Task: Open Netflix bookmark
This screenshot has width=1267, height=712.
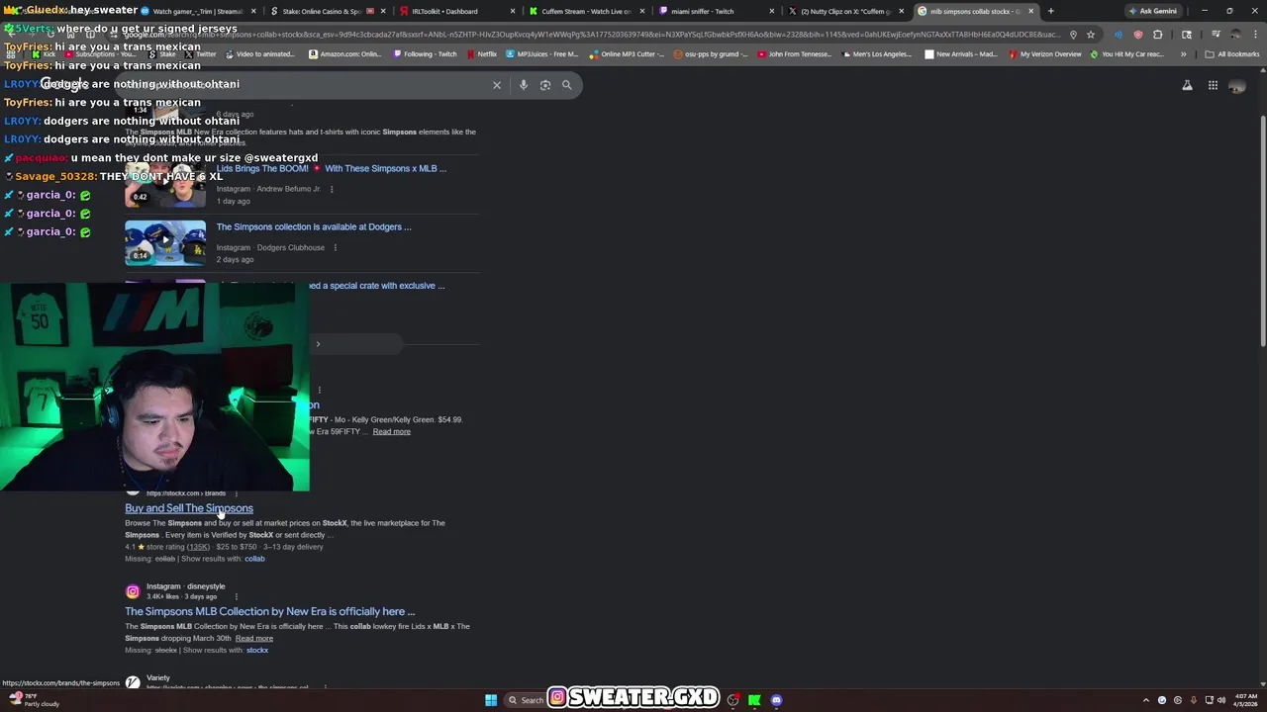Action: [x=482, y=54]
